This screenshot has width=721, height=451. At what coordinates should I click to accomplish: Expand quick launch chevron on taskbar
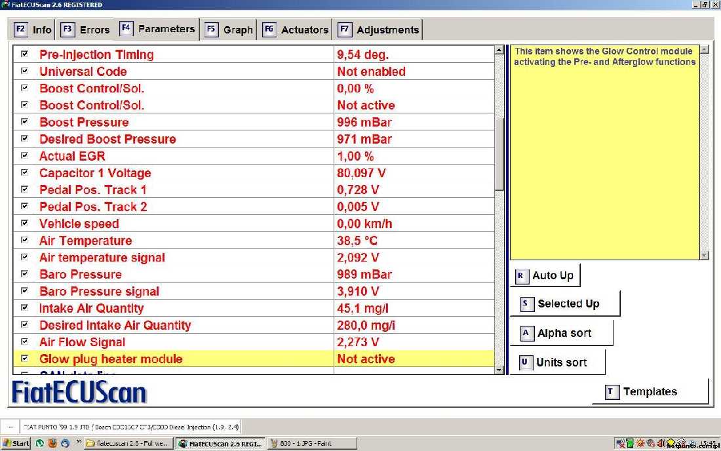click(79, 442)
